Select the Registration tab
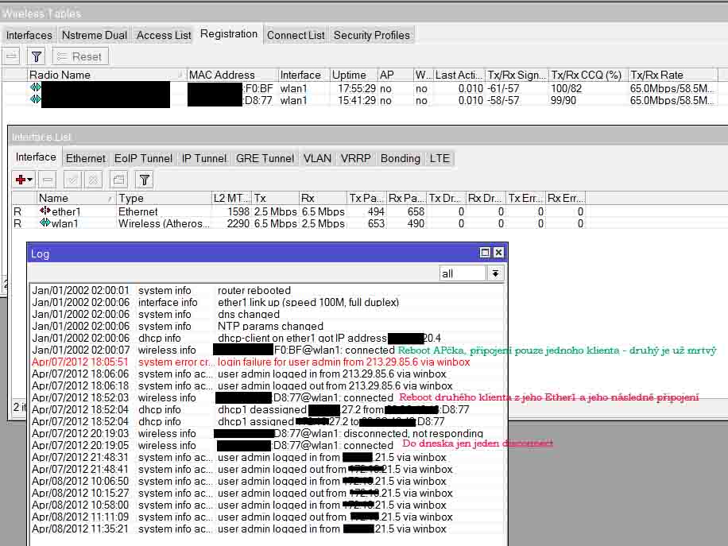728x546 pixels. pos(229,34)
